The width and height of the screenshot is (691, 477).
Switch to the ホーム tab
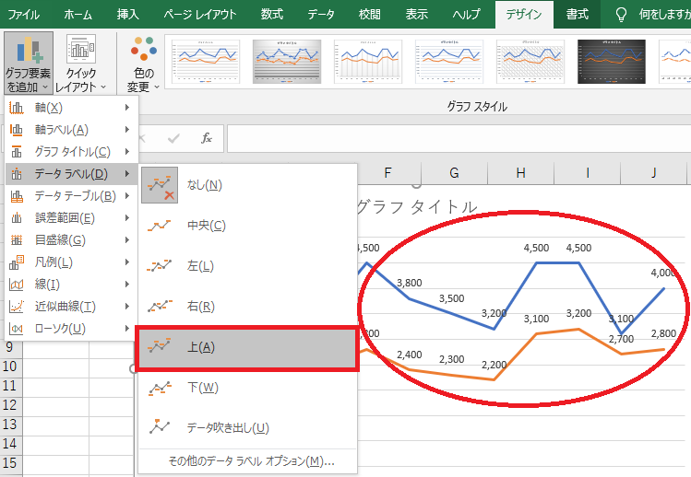click(78, 15)
